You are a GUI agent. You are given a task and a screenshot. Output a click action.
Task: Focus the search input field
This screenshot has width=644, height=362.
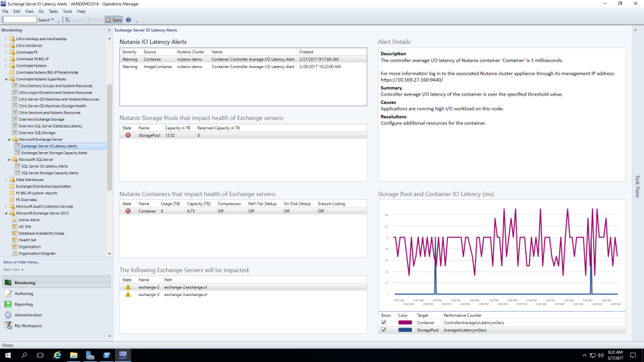click(x=19, y=19)
